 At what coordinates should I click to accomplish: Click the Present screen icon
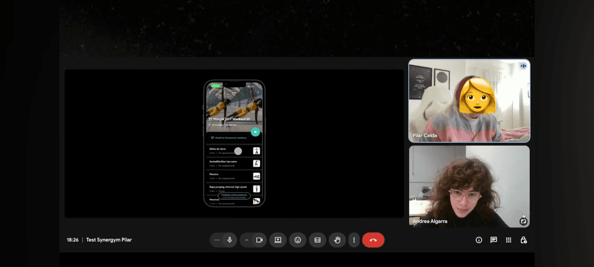278,240
